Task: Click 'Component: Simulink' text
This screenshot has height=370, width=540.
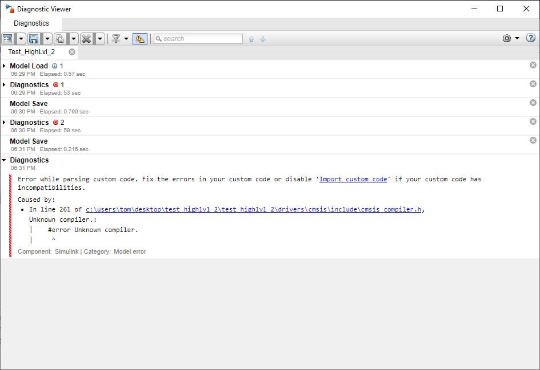Action: (48, 251)
